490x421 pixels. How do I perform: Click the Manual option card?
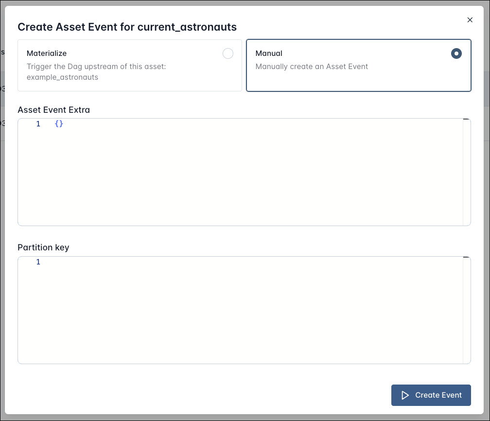[358, 65]
